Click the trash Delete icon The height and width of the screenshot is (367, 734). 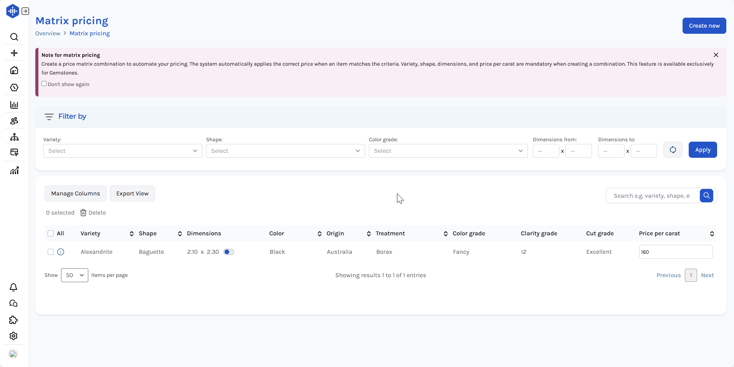pos(83,213)
